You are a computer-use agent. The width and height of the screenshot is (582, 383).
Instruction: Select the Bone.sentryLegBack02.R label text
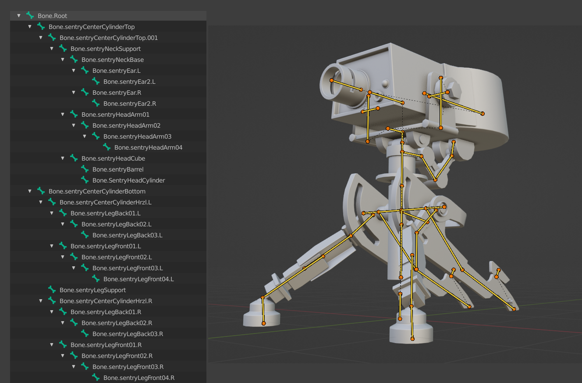117,323
